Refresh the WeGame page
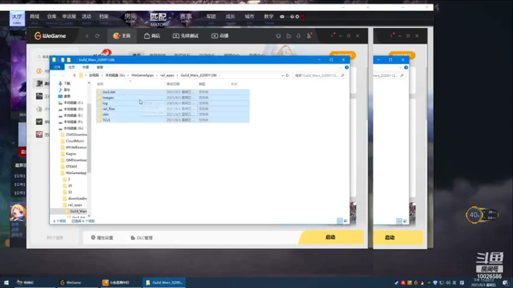Screen dimensions: 513x288 (x=97, y=36)
